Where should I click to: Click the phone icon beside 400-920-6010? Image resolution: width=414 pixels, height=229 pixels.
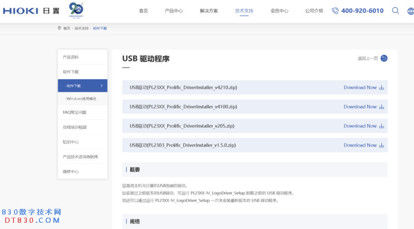pyautogui.click(x=335, y=11)
